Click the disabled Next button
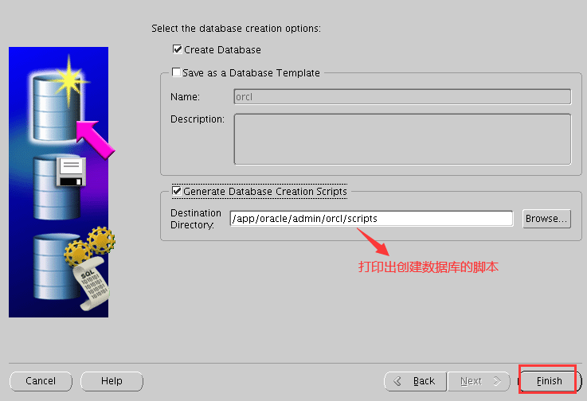587x401 pixels. click(x=479, y=381)
